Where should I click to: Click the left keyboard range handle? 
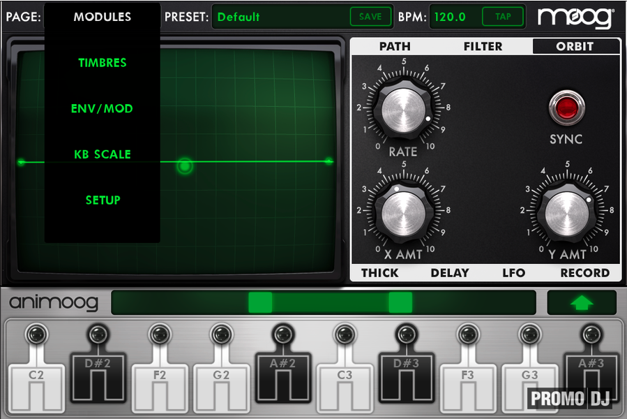(x=260, y=302)
